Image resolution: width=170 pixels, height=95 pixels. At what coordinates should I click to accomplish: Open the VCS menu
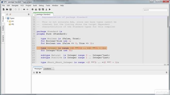22,6
